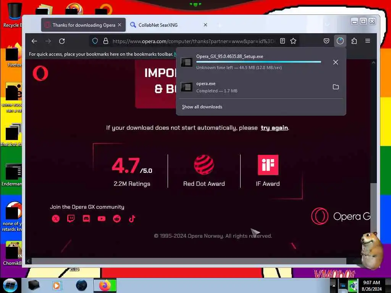This screenshot has width=391, height=293.
Task: Show opera.exe in its folder
Action: (336, 87)
